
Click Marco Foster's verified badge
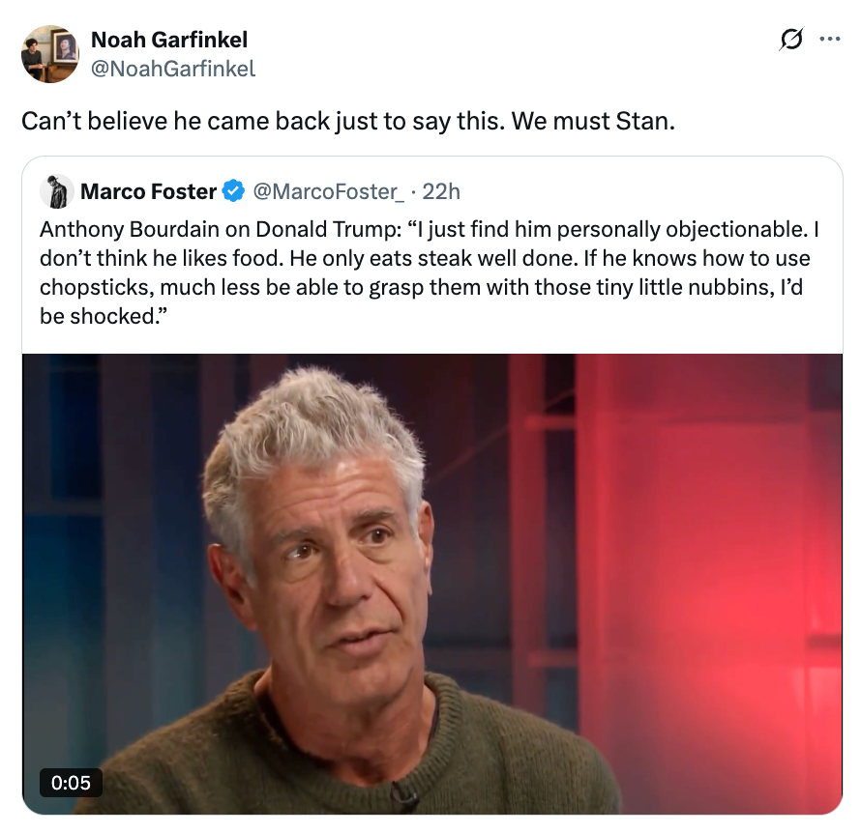tap(231, 191)
